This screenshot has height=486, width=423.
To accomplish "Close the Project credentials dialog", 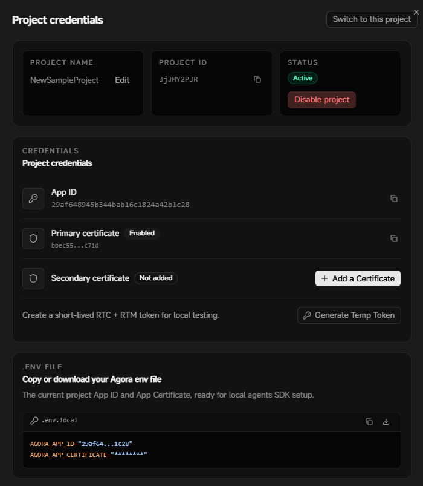I will pos(416,12).
